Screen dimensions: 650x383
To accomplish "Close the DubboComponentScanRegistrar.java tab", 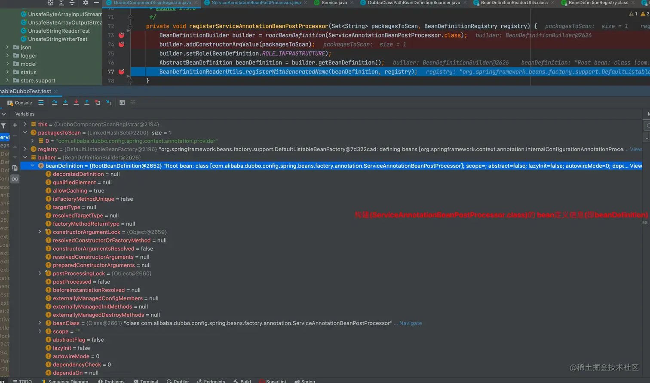I will click(196, 3).
